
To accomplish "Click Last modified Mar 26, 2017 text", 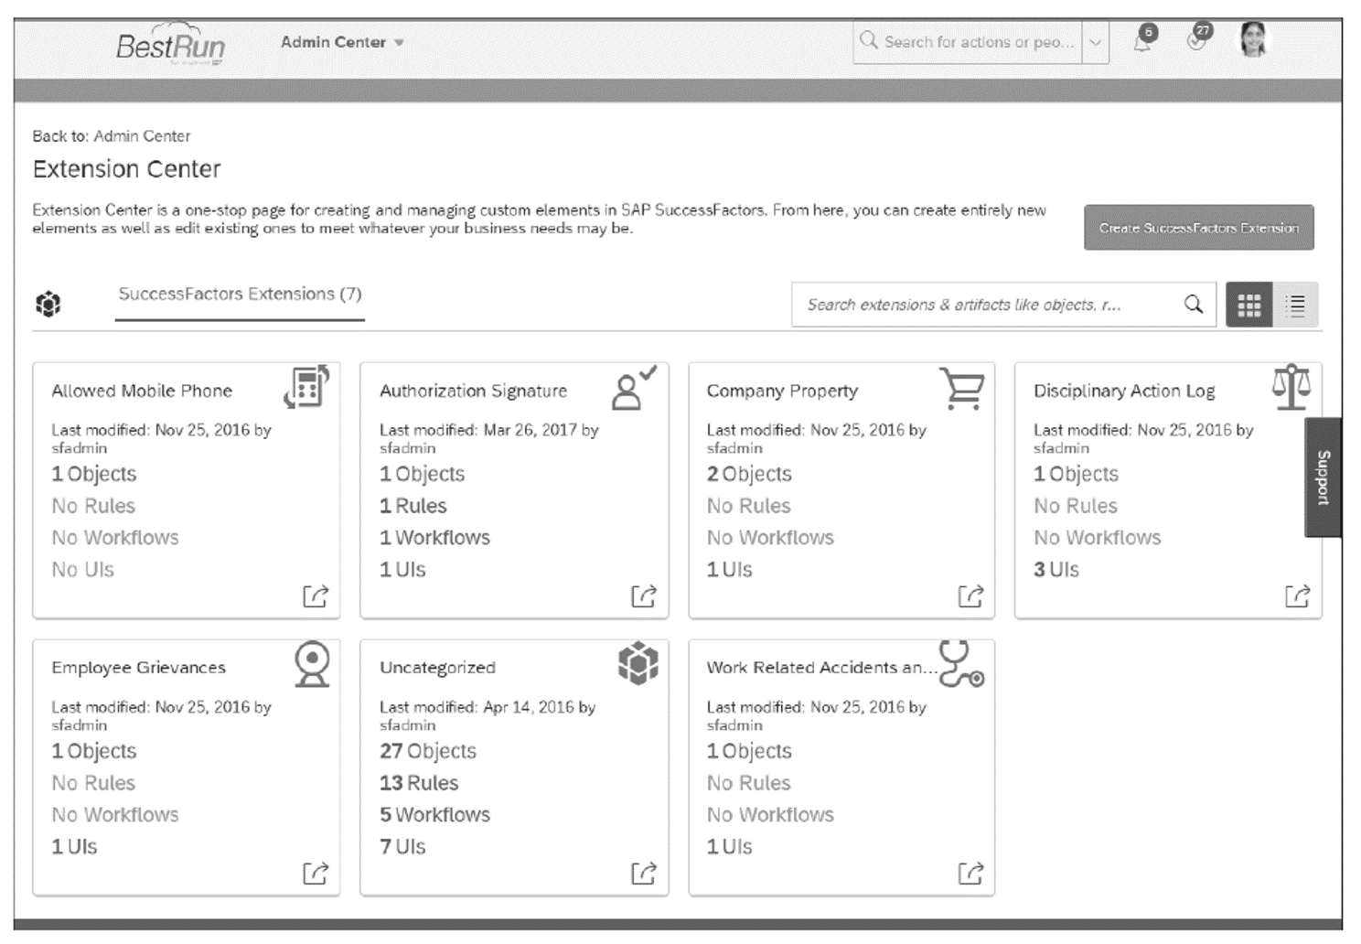I will pyautogui.click(x=489, y=438).
